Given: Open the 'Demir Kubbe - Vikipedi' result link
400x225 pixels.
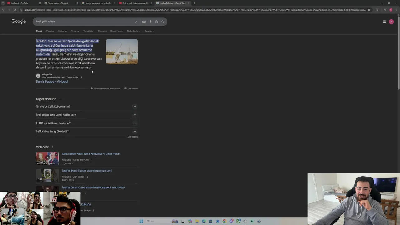Looking at the screenshot, I should (52, 81).
